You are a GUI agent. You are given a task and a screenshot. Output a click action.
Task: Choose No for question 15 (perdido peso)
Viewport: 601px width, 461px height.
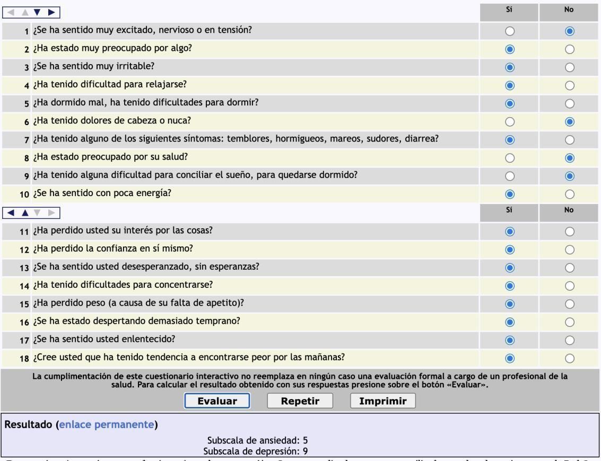click(x=570, y=304)
